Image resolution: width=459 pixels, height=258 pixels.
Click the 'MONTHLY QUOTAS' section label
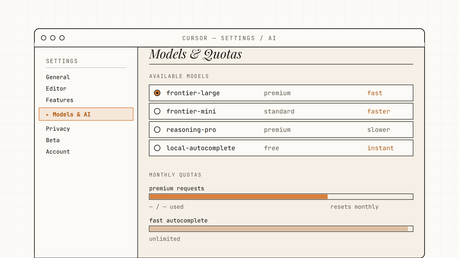[x=175, y=175]
